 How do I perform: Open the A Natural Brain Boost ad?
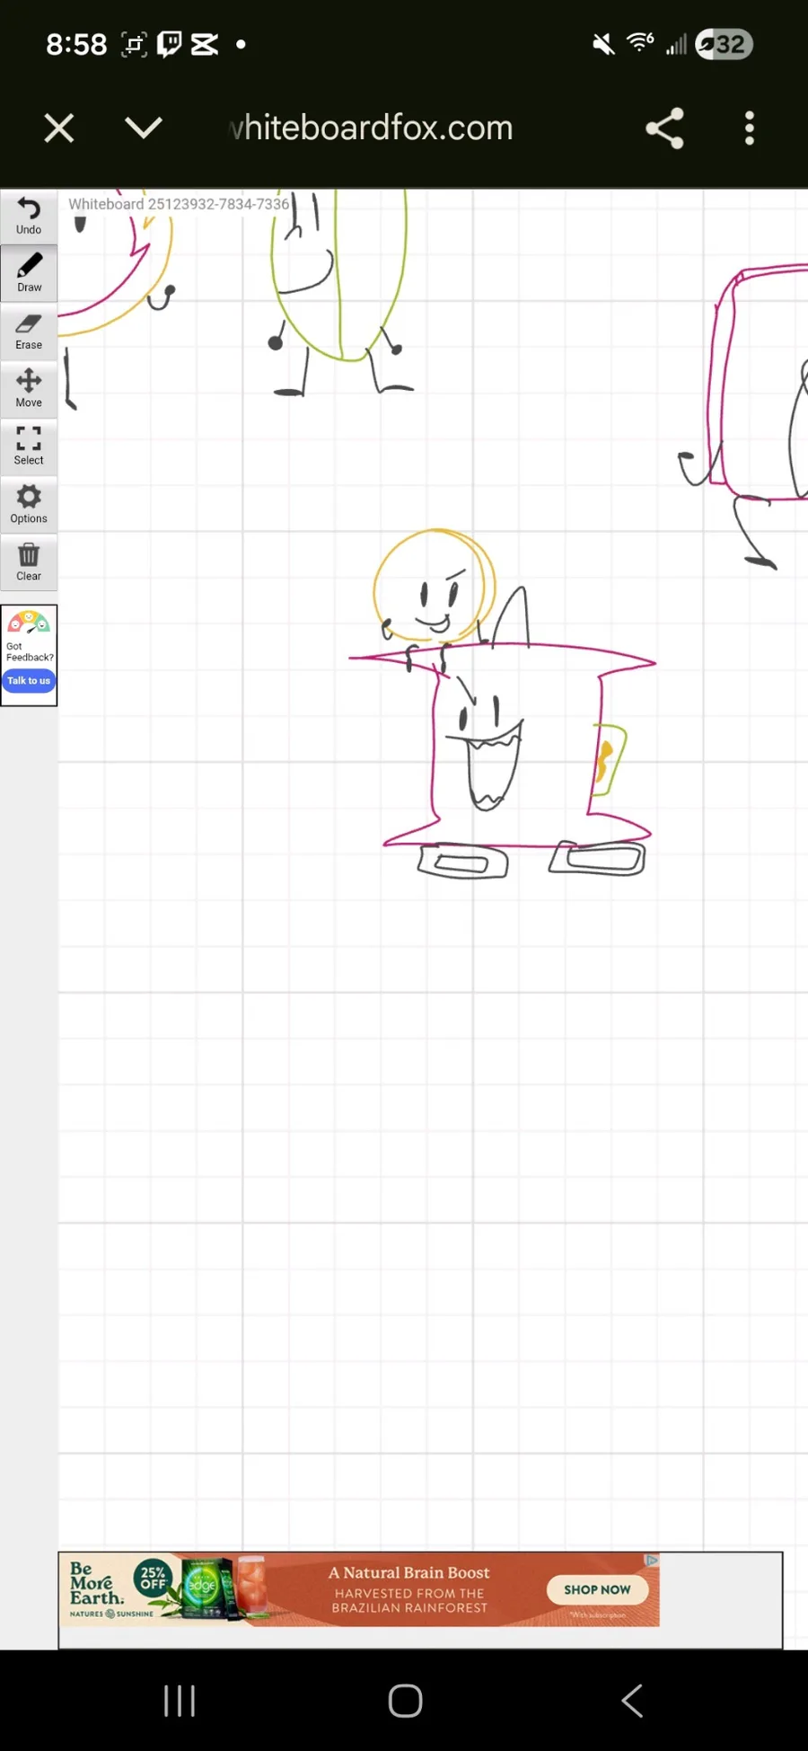tap(408, 1573)
